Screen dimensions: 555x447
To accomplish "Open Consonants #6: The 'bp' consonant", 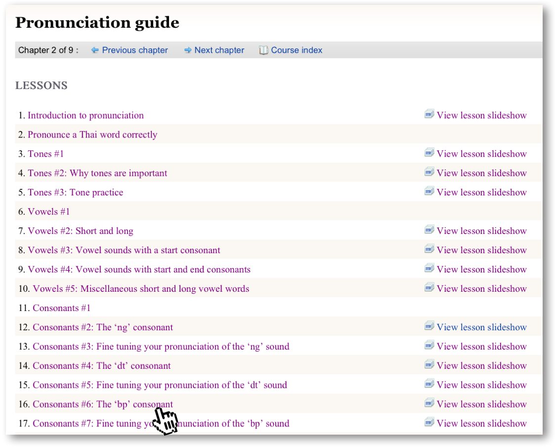I will [x=103, y=404].
